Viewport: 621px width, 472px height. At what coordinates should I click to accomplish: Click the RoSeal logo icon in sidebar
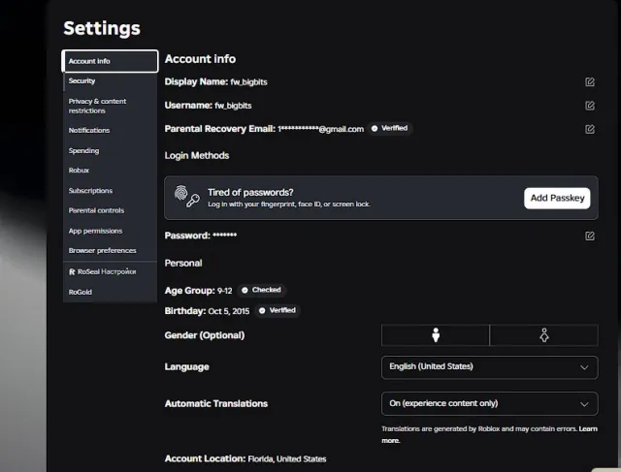point(72,271)
